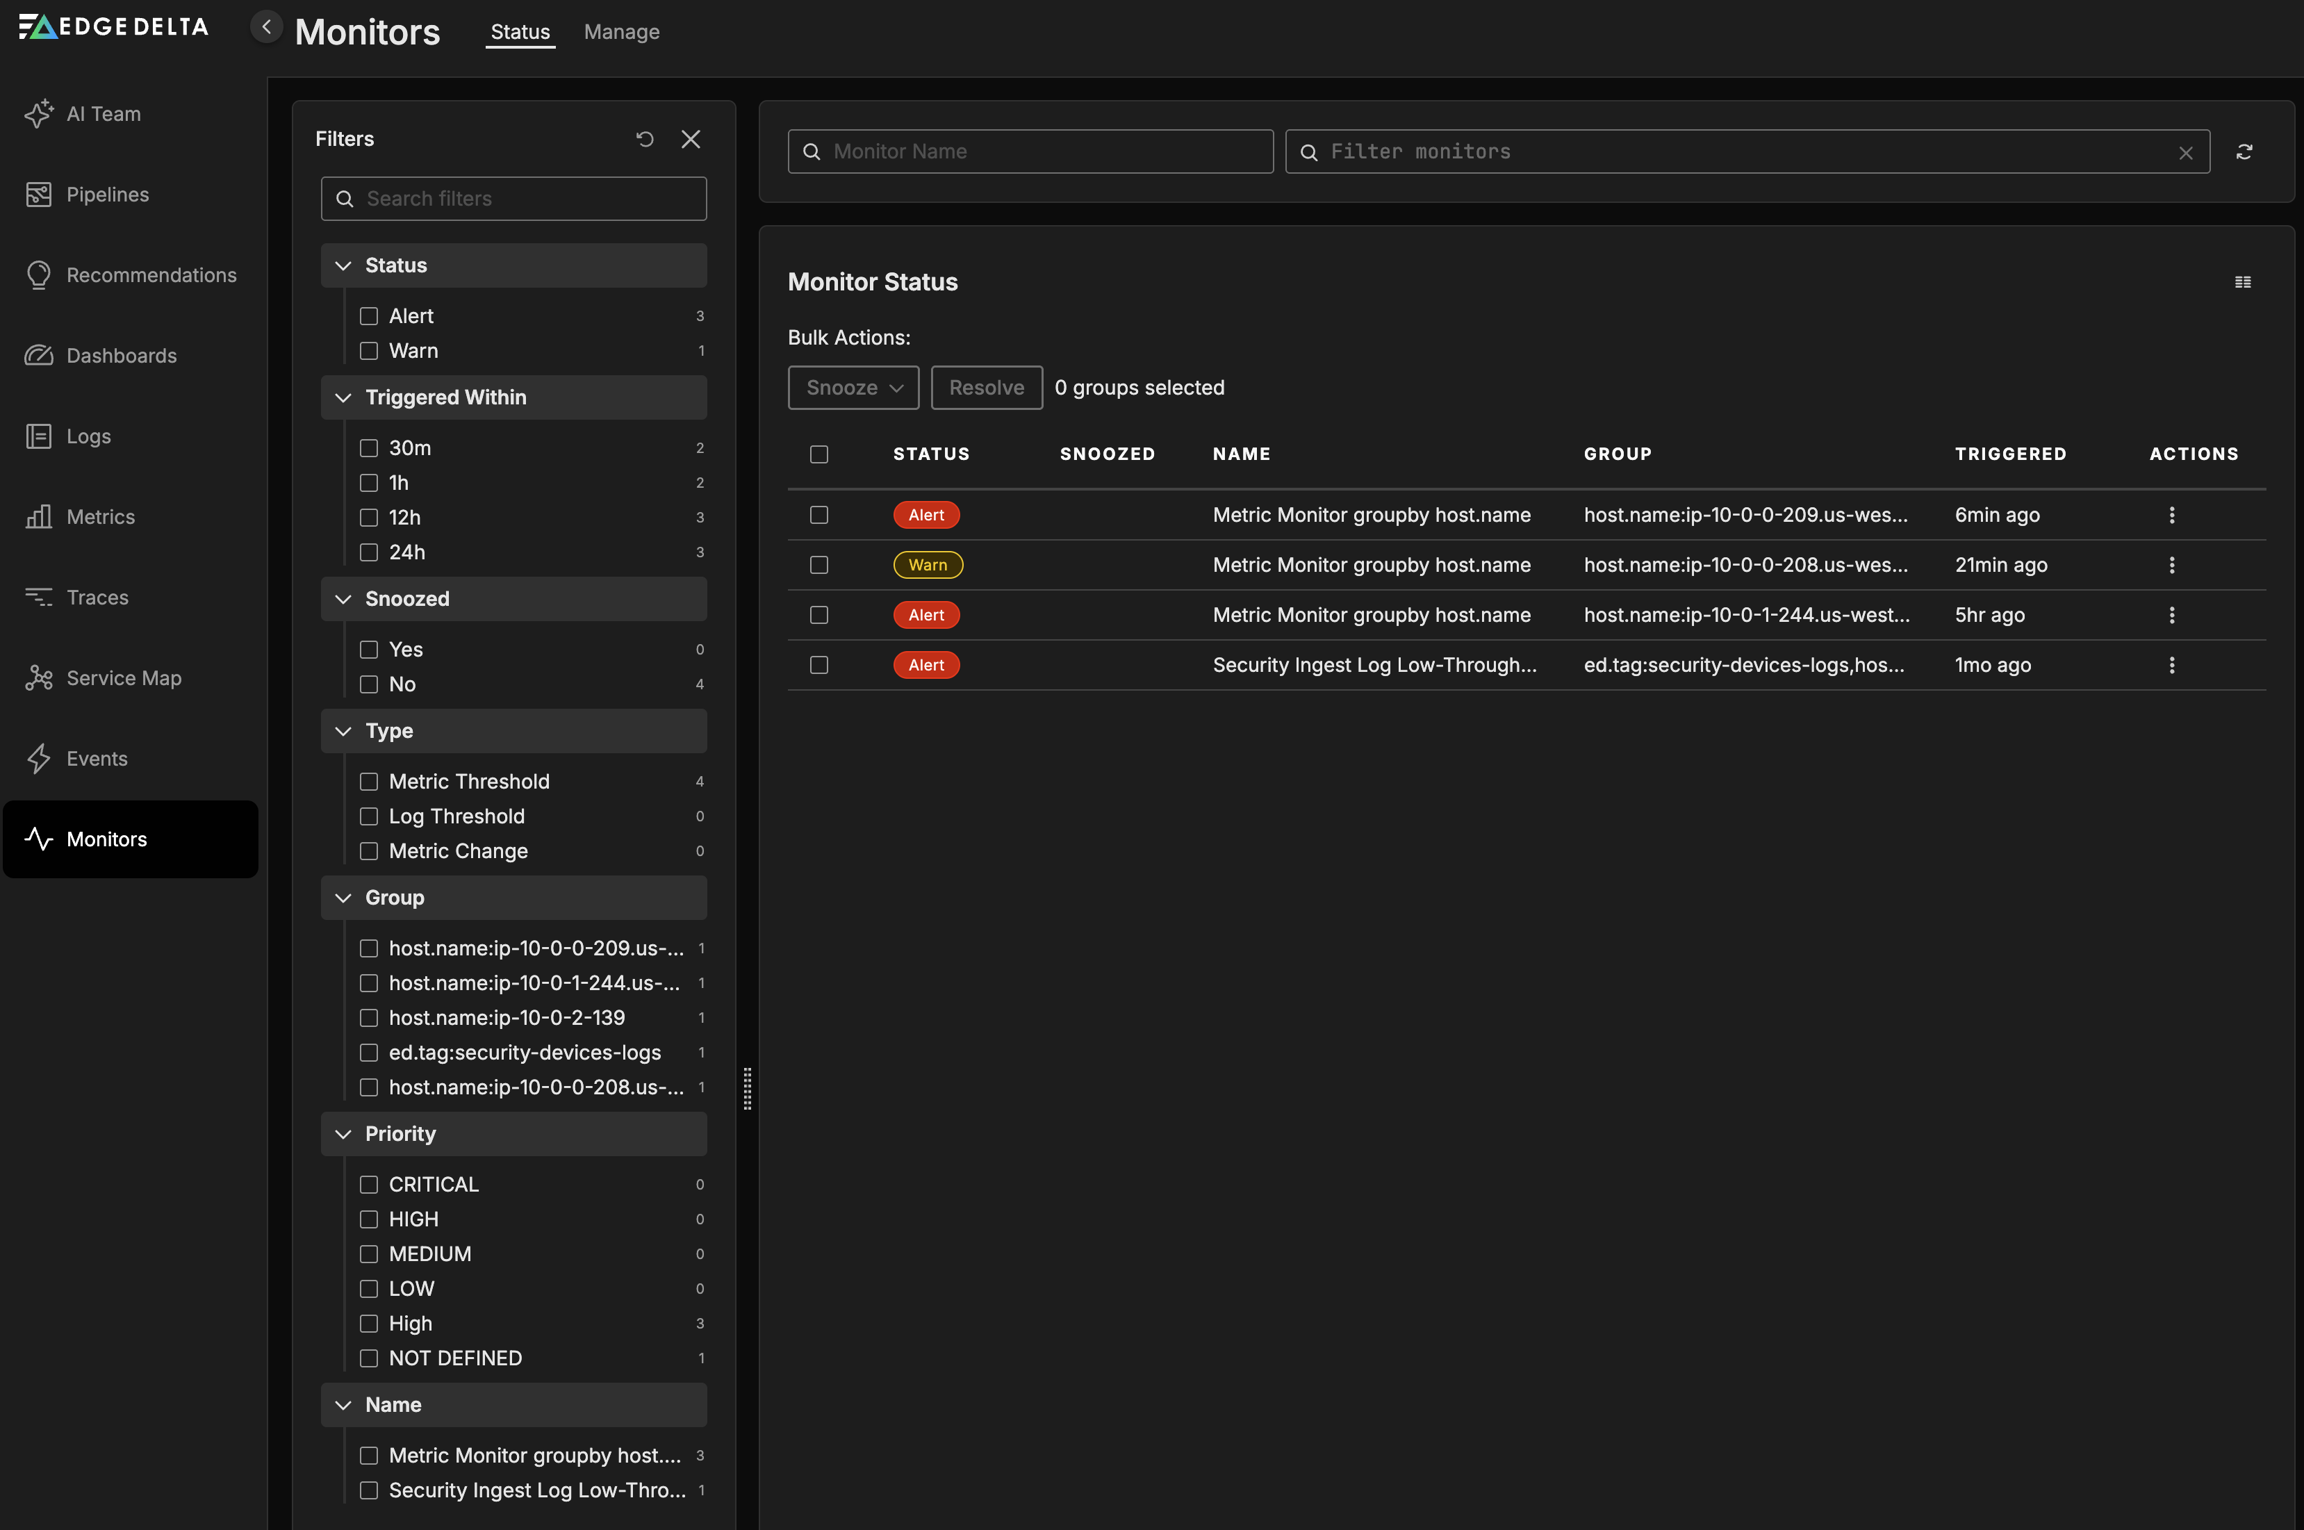Open the Snooze bulk action dropdown

853,388
